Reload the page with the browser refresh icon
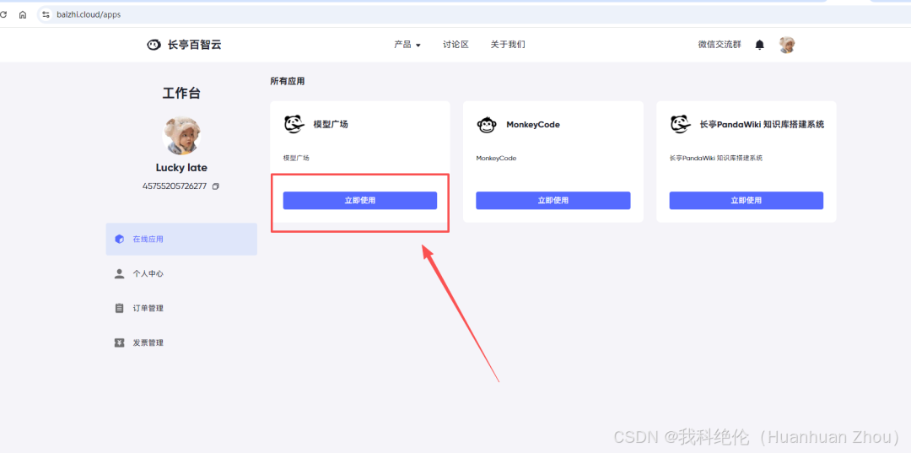Viewport: 911px width, 453px height. point(3,14)
